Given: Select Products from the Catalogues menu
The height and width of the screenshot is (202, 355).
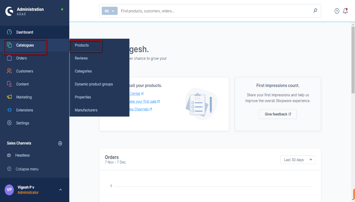Looking at the screenshot, I should [82, 45].
